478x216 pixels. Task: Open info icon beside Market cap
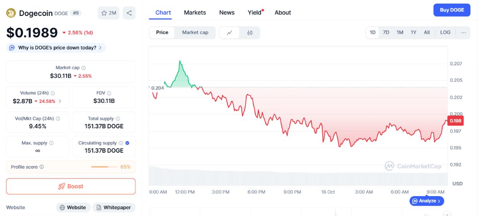(83, 68)
